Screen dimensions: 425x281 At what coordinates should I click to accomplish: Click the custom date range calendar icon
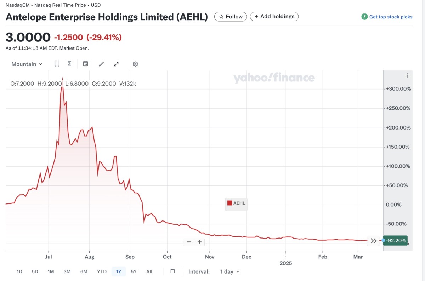[172, 271]
